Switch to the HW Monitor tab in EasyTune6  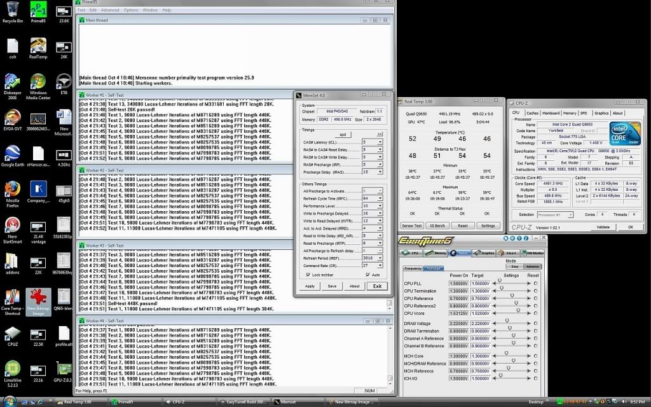[533, 253]
